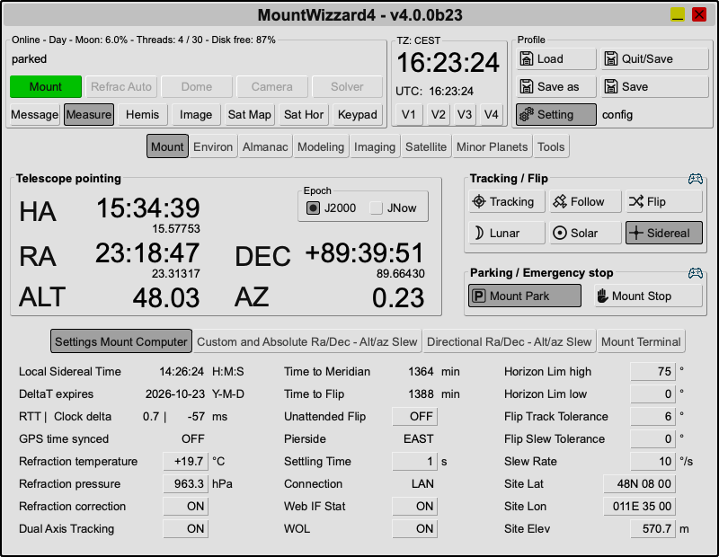Select the main Mount tab
The height and width of the screenshot is (557, 719).
coord(167,146)
